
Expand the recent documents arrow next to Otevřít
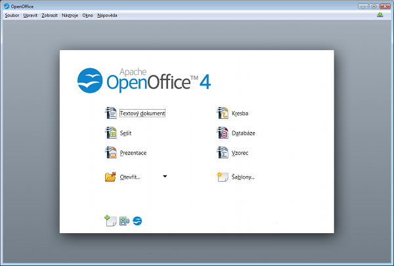[165, 177]
